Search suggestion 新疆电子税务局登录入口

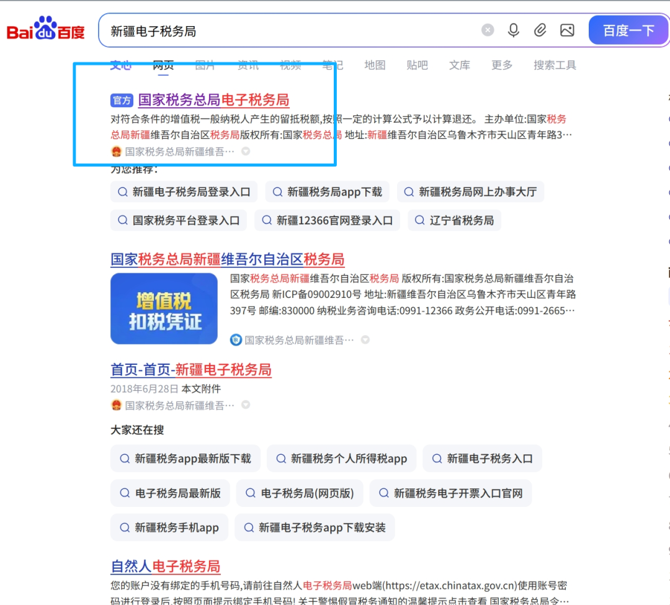point(184,192)
